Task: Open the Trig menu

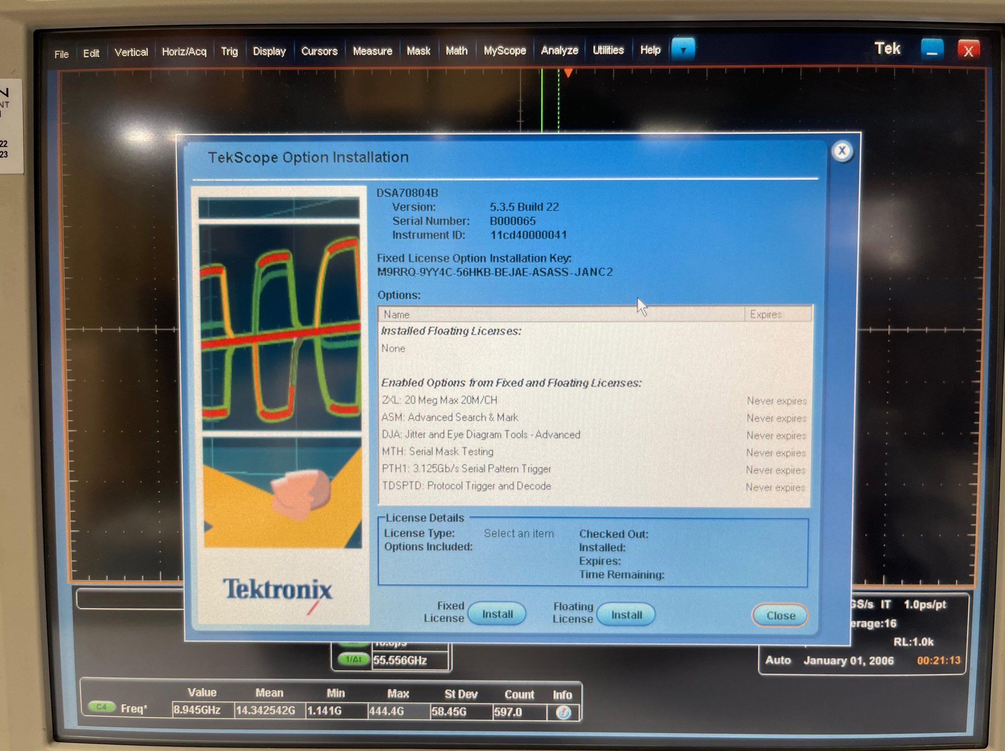Action: pos(229,51)
